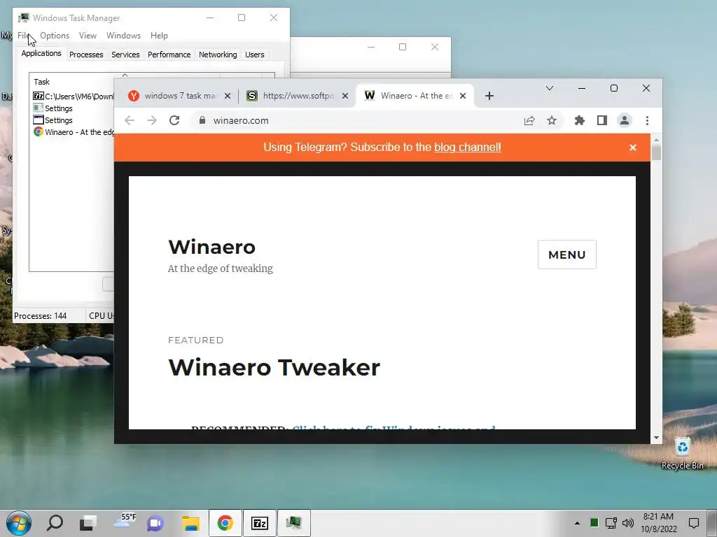Click the page scrollbar down arrow
The image size is (717, 537).
tap(656, 438)
